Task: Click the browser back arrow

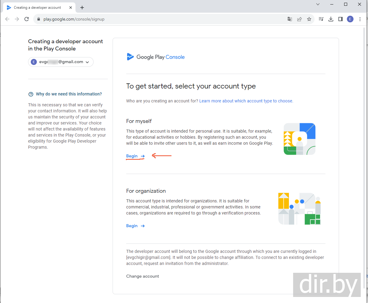Action: 7,19
